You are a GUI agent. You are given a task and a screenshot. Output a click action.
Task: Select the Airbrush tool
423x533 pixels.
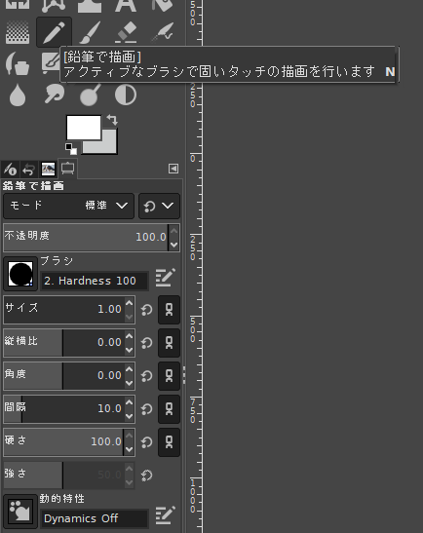[162, 32]
